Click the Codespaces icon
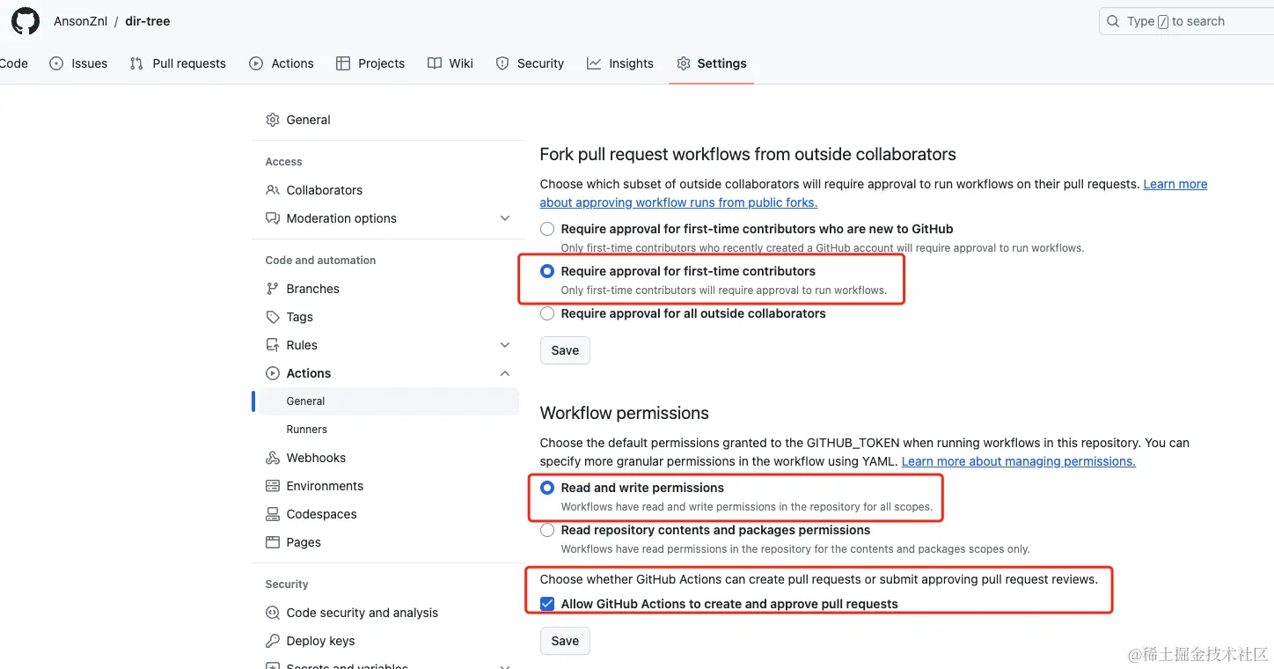 tap(273, 514)
